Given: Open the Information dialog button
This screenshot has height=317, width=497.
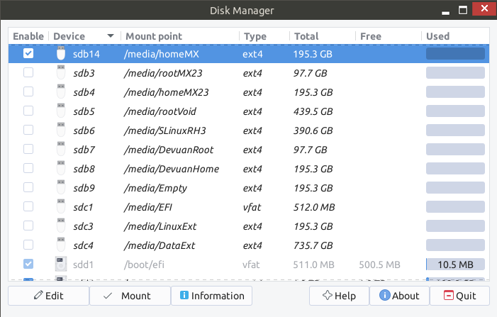Looking at the screenshot, I should 212,296.
